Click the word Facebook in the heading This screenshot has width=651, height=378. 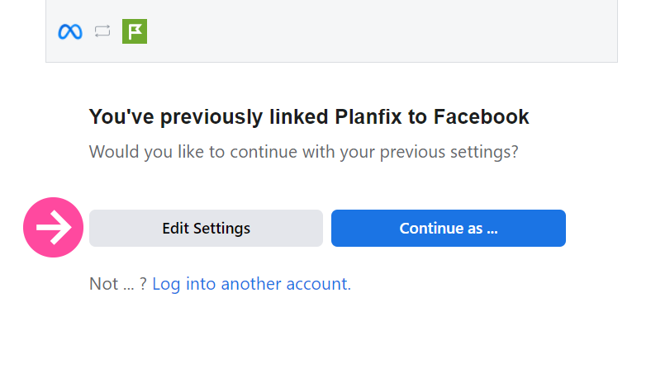pos(481,117)
